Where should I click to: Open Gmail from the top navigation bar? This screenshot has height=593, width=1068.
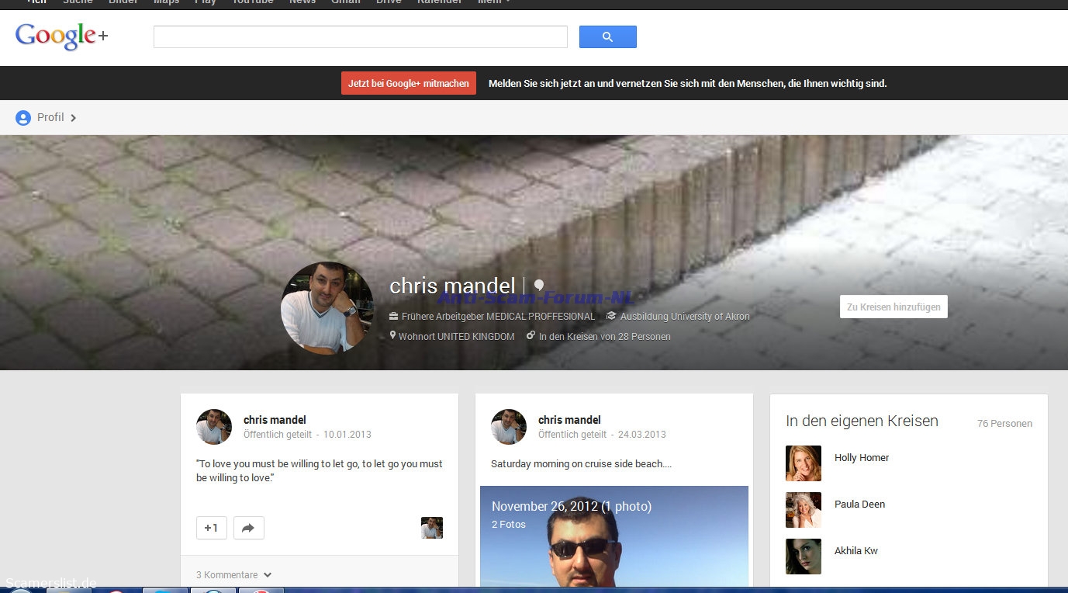[346, 2]
